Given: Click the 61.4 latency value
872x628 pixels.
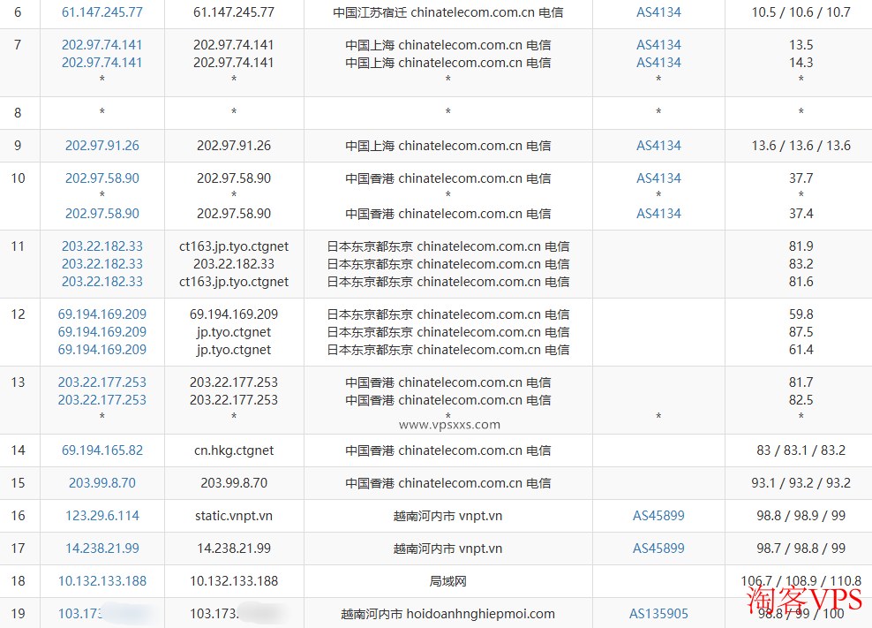Looking at the screenshot, I should pyautogui.click(x=801, y=350).
